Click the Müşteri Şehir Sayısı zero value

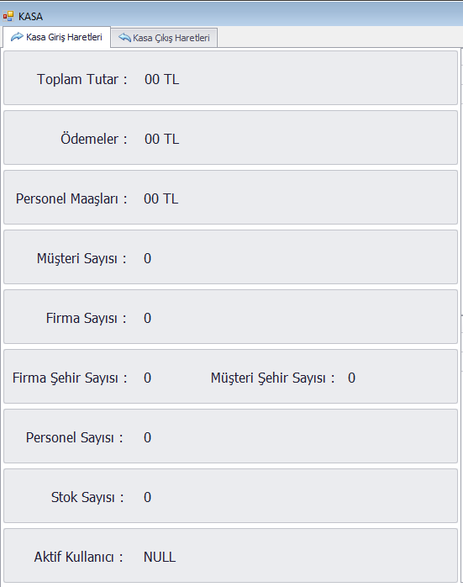pos(351,378)
